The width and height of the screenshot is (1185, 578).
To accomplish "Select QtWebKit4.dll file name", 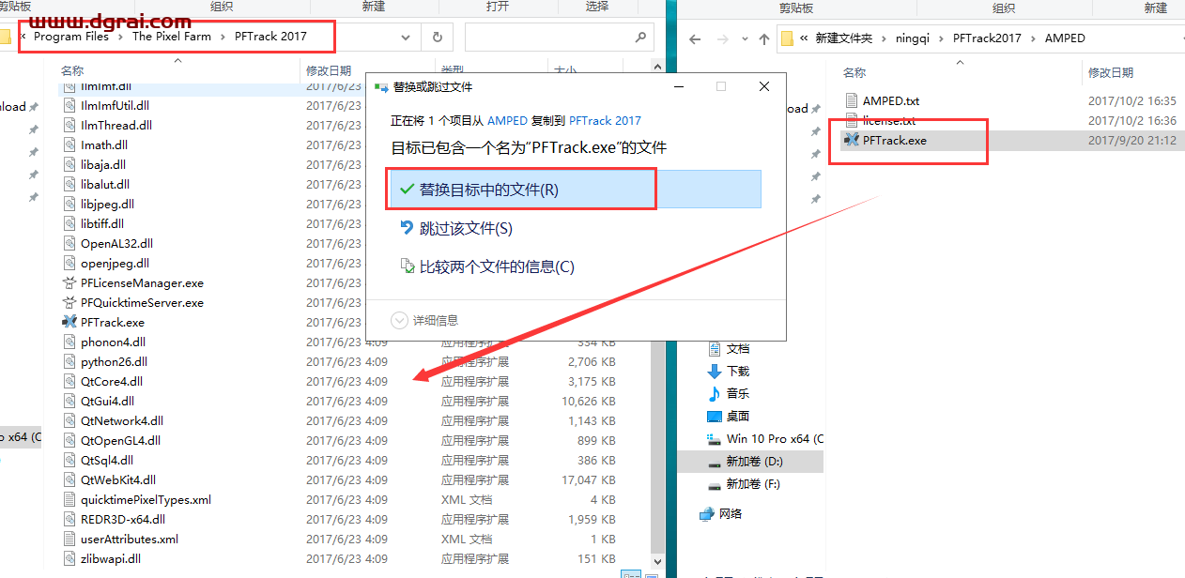I will point(118,479).
